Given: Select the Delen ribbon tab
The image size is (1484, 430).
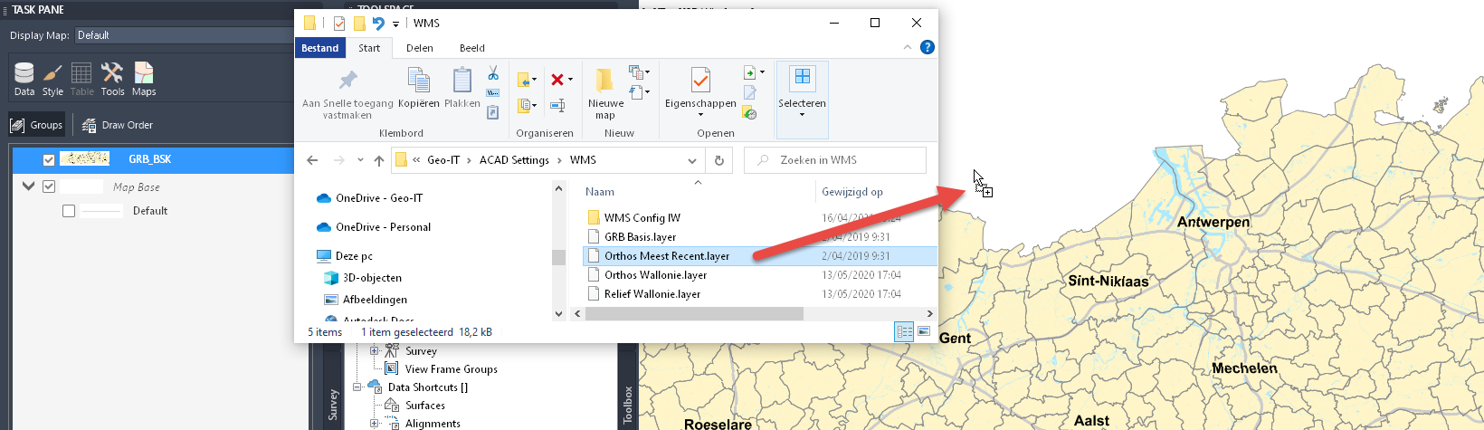Looking at the screenshot, I should point(420,48).
